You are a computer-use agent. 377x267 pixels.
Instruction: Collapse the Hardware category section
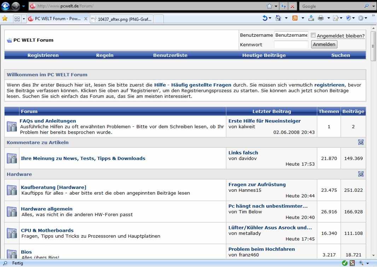pos(361,174)
